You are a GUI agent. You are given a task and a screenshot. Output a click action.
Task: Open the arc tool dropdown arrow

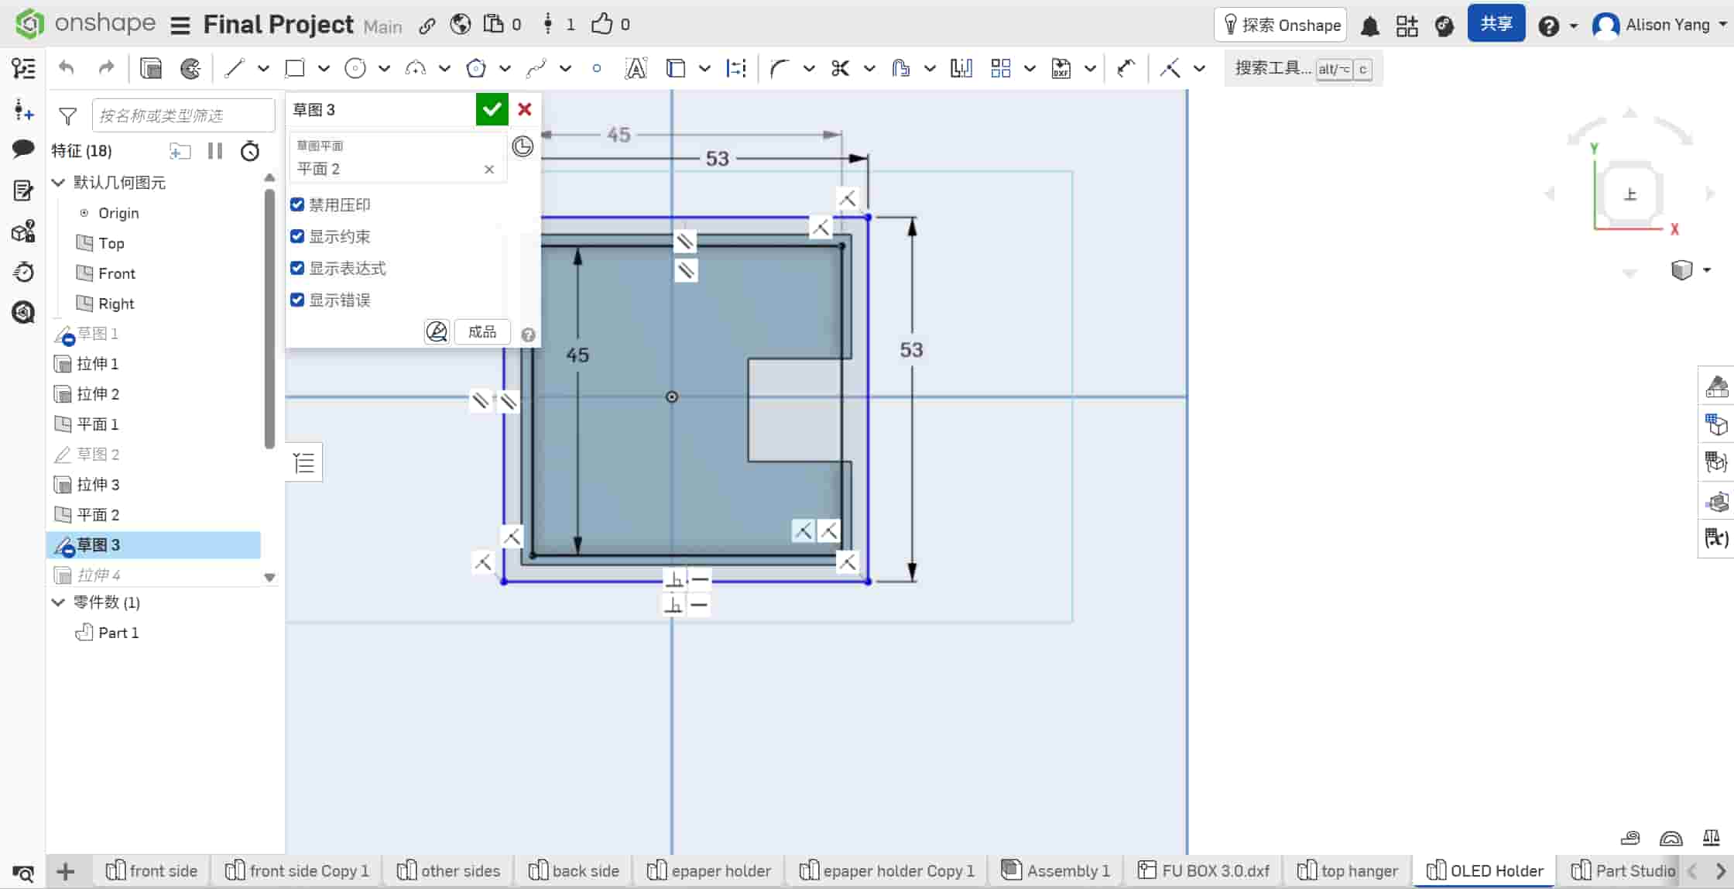coord(444,68)
